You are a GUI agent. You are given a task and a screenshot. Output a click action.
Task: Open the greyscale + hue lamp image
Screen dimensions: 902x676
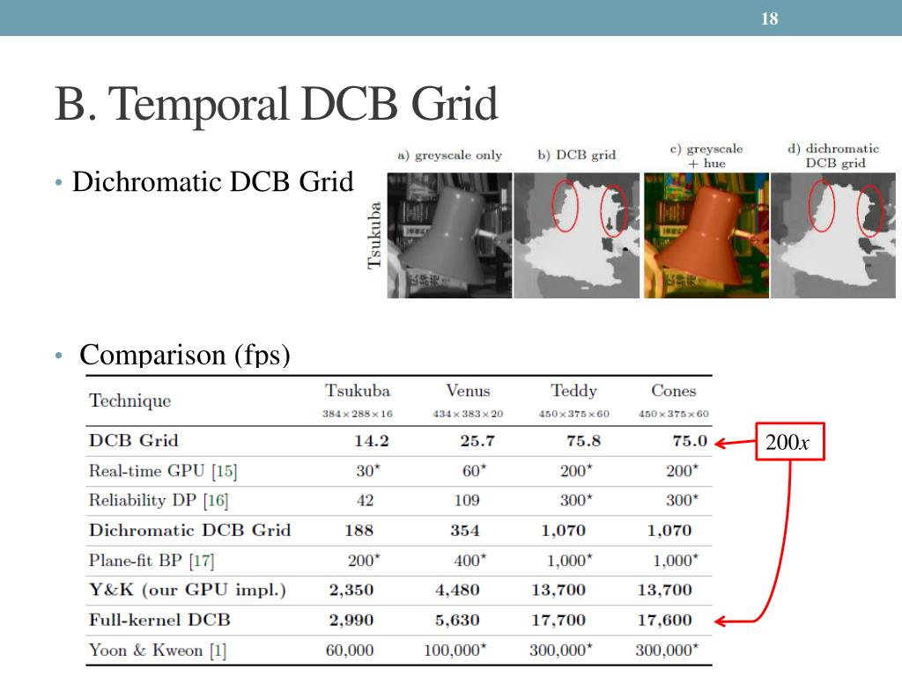click(x=706, y=236)
